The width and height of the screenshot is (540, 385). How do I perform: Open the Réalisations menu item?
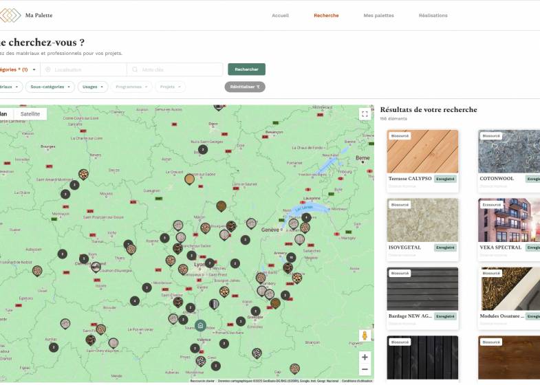click(433, 15)
